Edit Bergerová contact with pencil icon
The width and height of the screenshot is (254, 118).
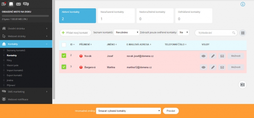click(x=213, y=67)
